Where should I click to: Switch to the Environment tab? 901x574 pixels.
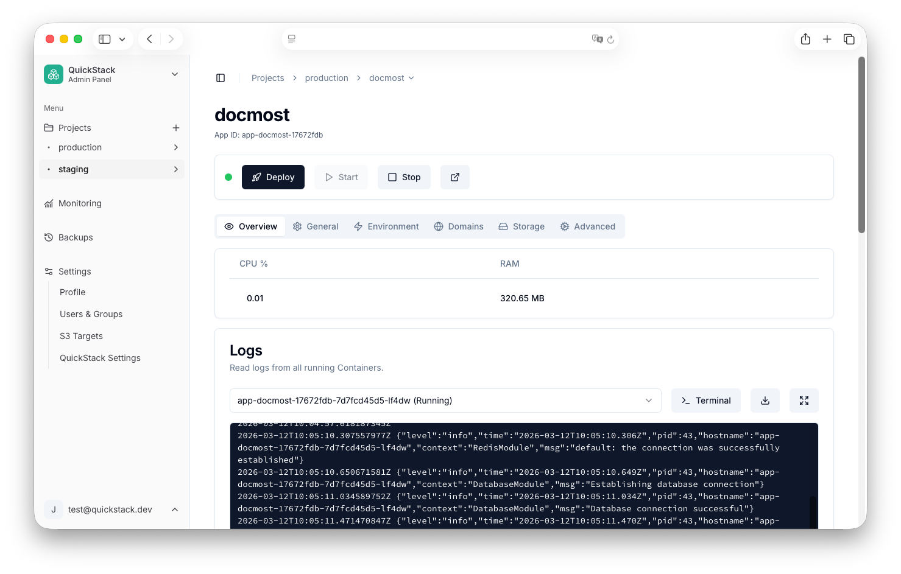pos(386,226)
